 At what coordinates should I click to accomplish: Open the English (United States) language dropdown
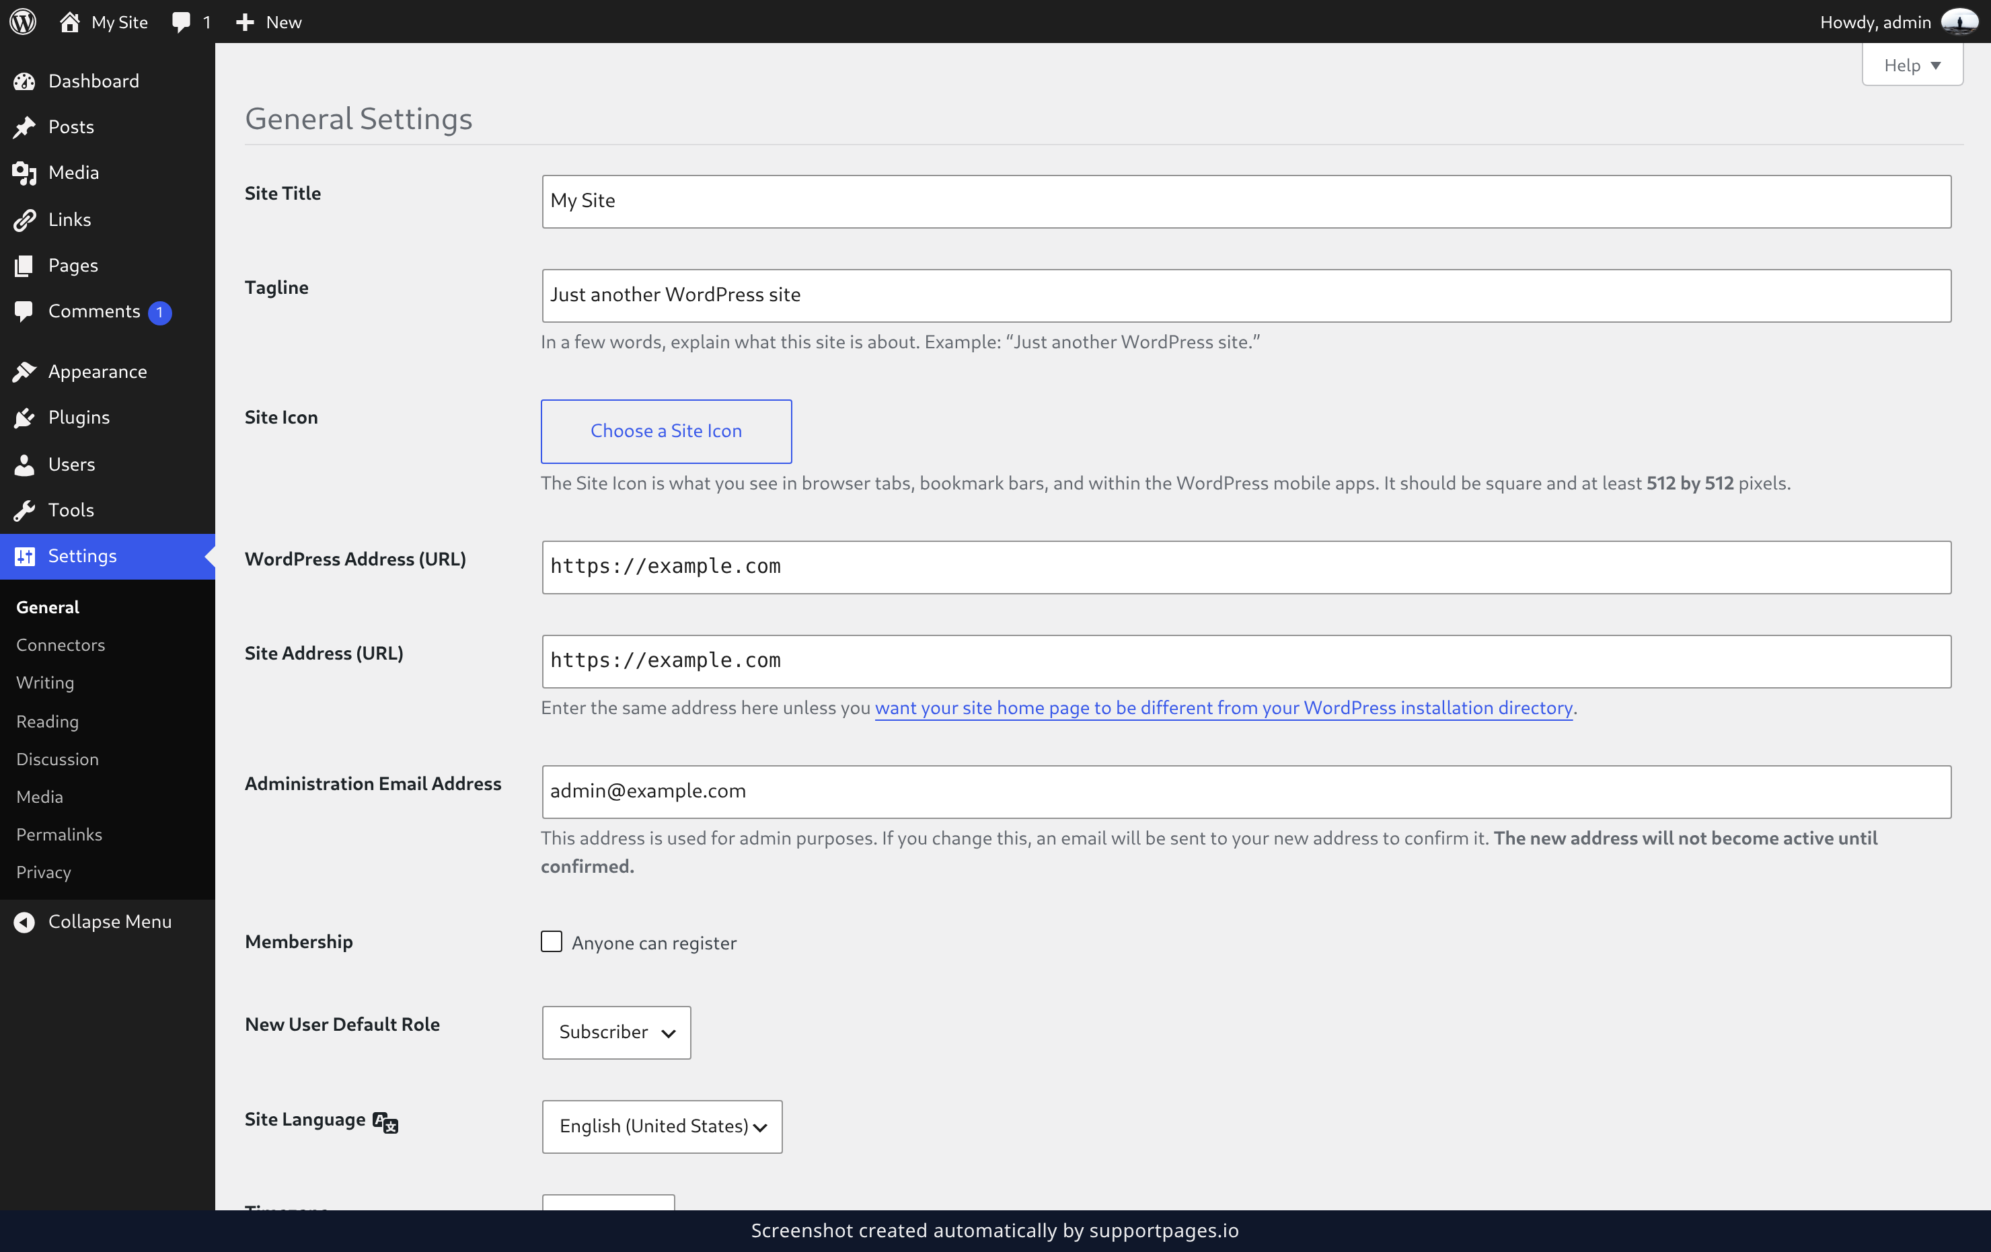[x=663, y=1126]
